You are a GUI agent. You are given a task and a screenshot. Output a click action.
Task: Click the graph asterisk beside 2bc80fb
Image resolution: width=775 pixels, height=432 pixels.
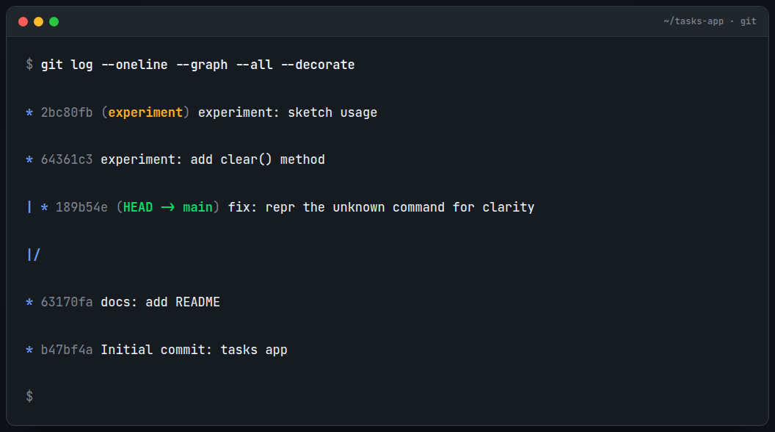pyautogui.click(x=29, y=113)
